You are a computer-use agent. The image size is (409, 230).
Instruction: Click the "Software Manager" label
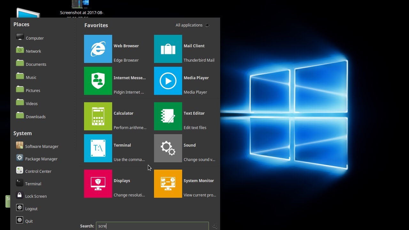42,146
